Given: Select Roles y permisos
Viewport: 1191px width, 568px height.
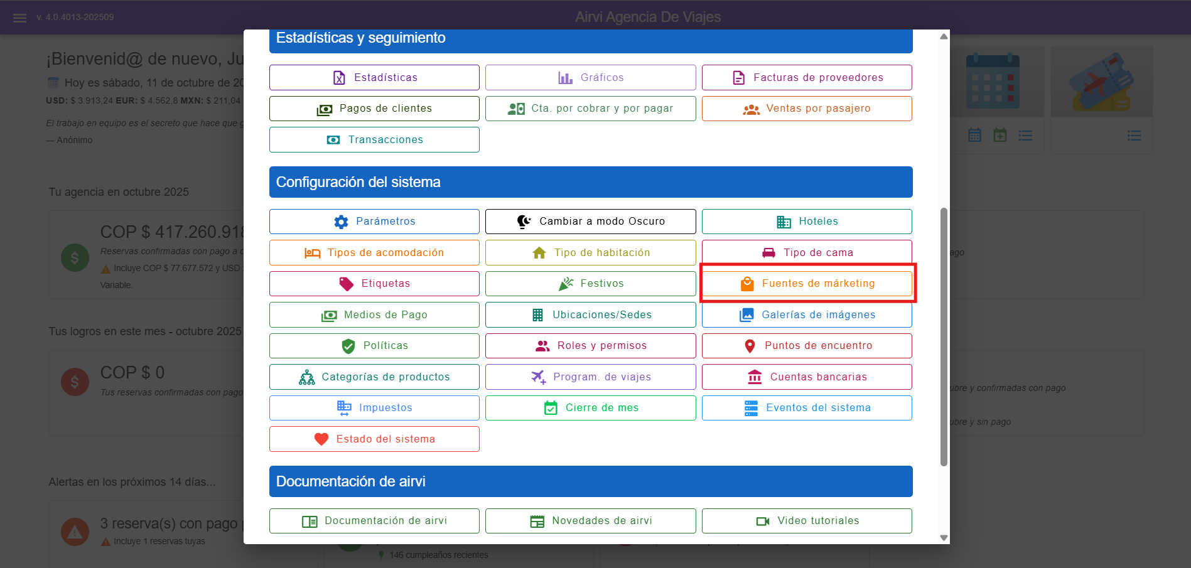Looking at the screenshot, I should [590, 346].
